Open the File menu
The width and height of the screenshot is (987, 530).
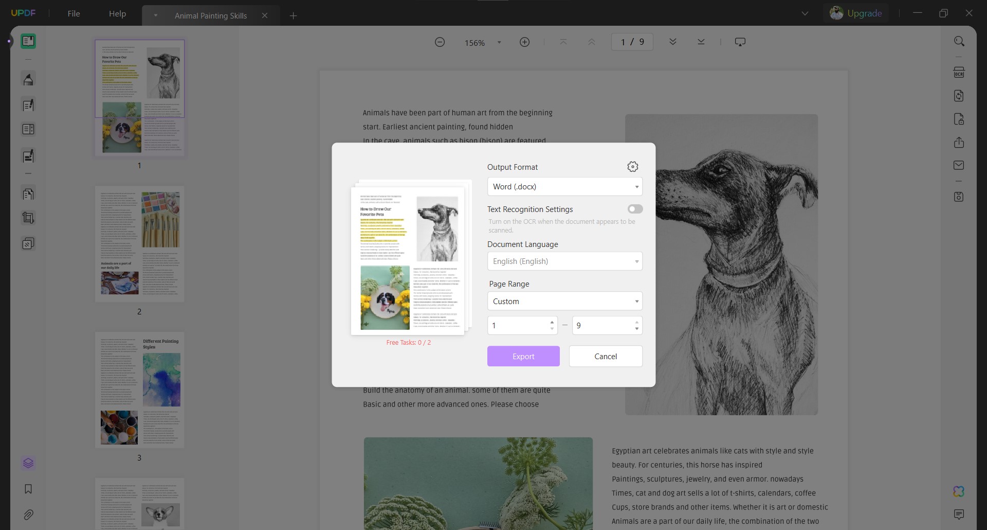coord(74,14)
